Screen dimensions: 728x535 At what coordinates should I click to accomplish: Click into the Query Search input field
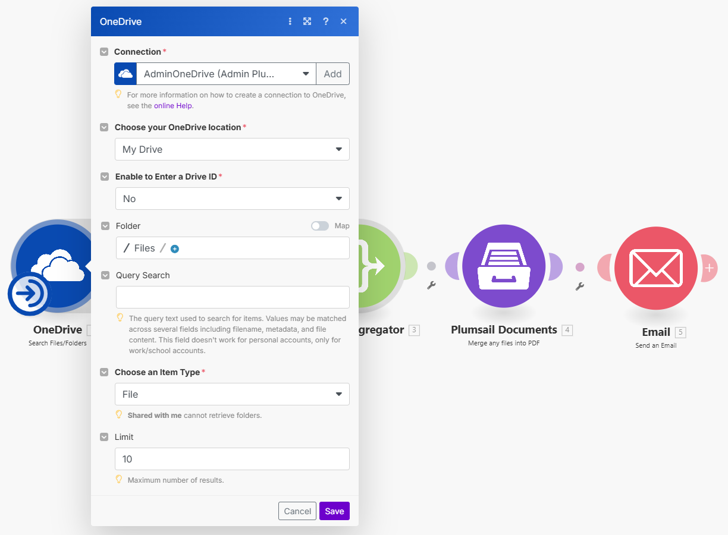(x=233, y=297)
